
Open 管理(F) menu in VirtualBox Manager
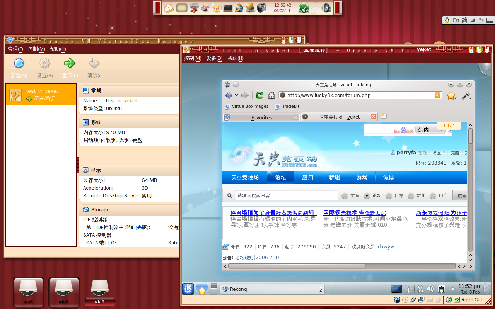pos(15,49)
